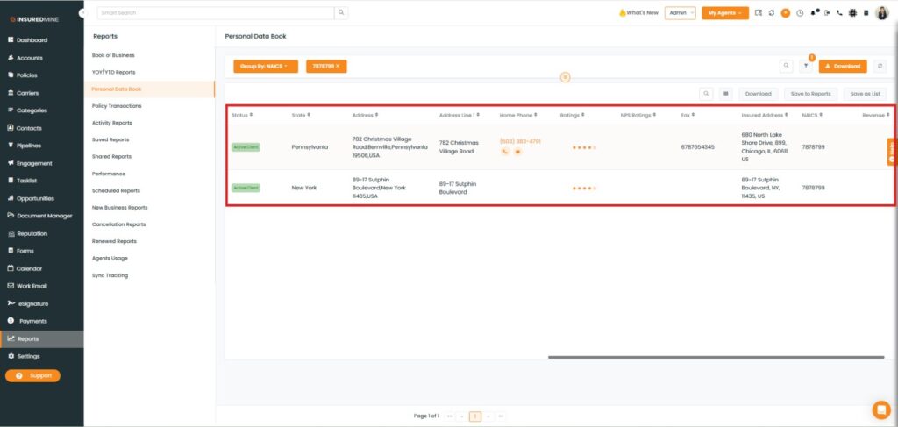898x427 pixels.
Task: Click the call icon under home phone
Action: pos(505,152)
